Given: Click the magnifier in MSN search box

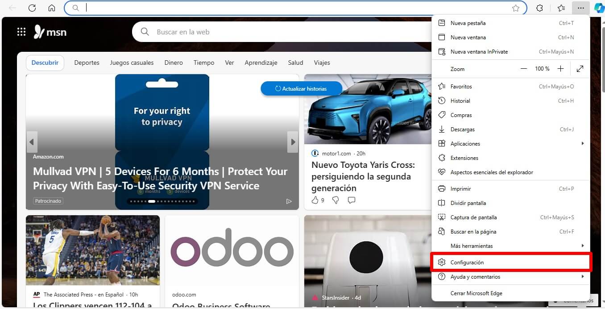Looking at the screenshot, I should coord(145,32).
